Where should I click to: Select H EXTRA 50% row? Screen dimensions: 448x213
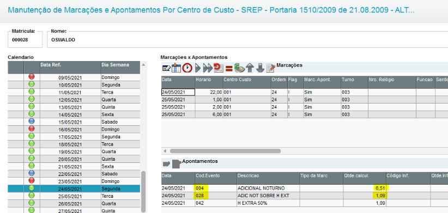click(305, 203)
